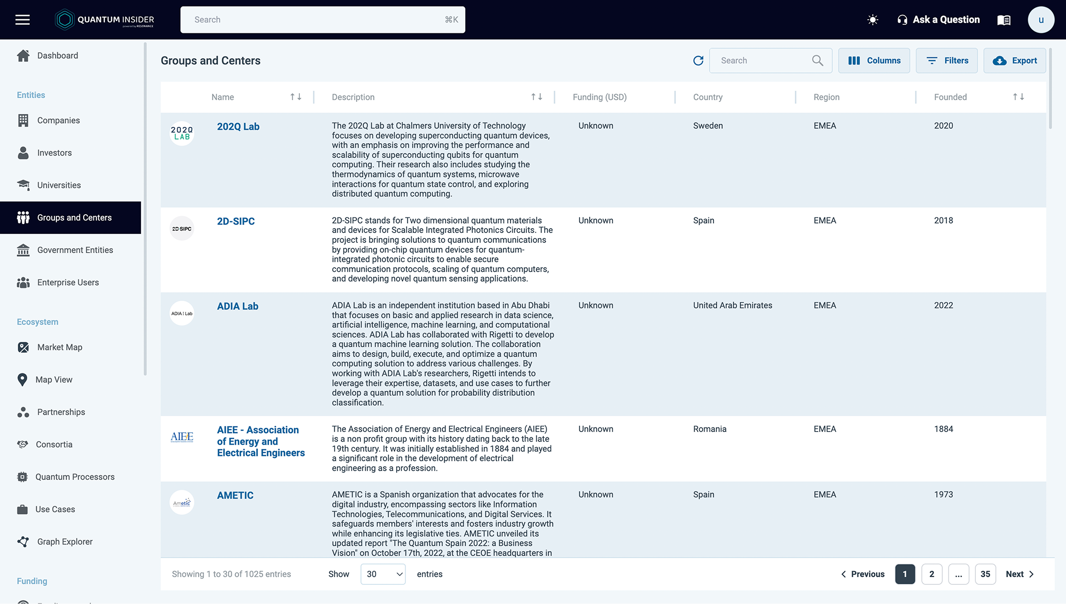
Task: Refresh the Groups and Centers table
Action: 698,61
